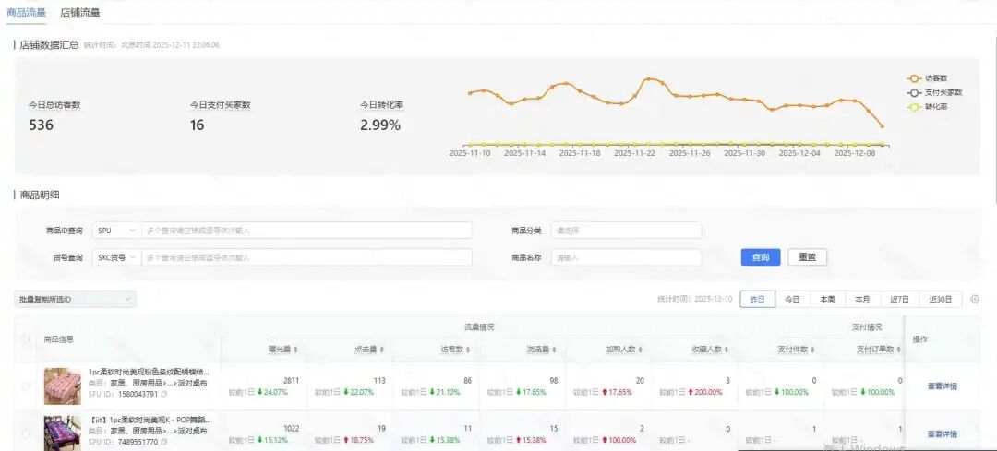Open the 批量复制所选ID dropdown
Image resolution: width=997 pixels, height=451 pixels.
pyautogui.click(x=76, y=299)
